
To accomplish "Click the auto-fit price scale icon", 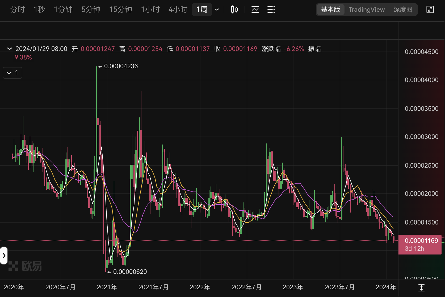I will tap(421, 288).
